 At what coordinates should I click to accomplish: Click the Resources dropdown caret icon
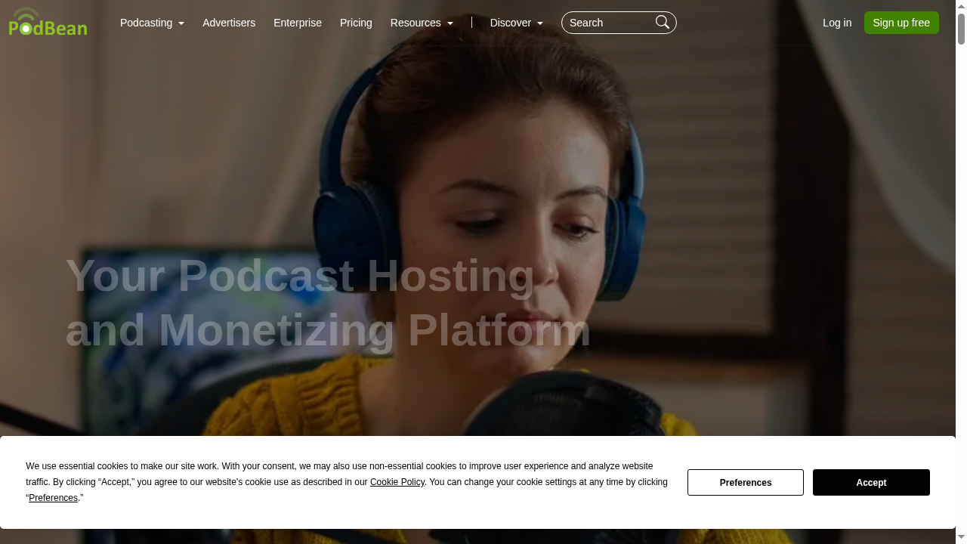pos(450,23)
